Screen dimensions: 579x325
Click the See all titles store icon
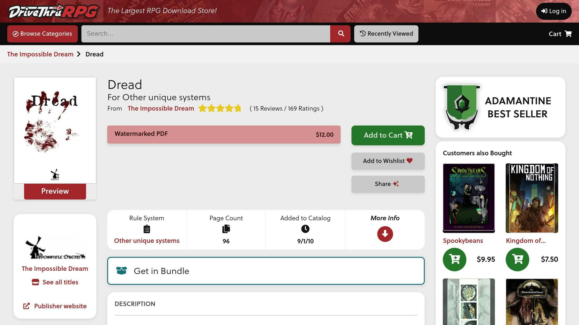point(35,282)
